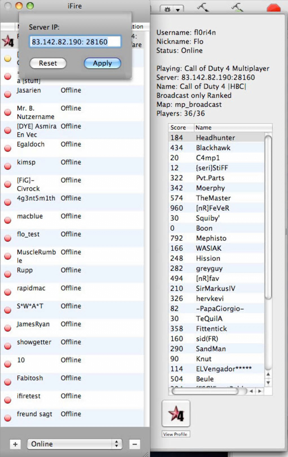Click the View Profile button
The width and height of the screenshot is (288, 457).
coord(175,434)
